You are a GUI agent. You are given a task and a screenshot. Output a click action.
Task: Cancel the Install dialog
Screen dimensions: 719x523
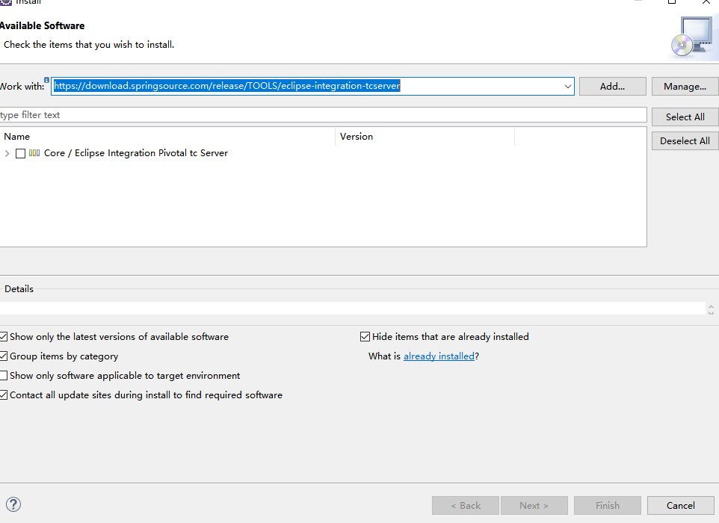pos(680,505)
